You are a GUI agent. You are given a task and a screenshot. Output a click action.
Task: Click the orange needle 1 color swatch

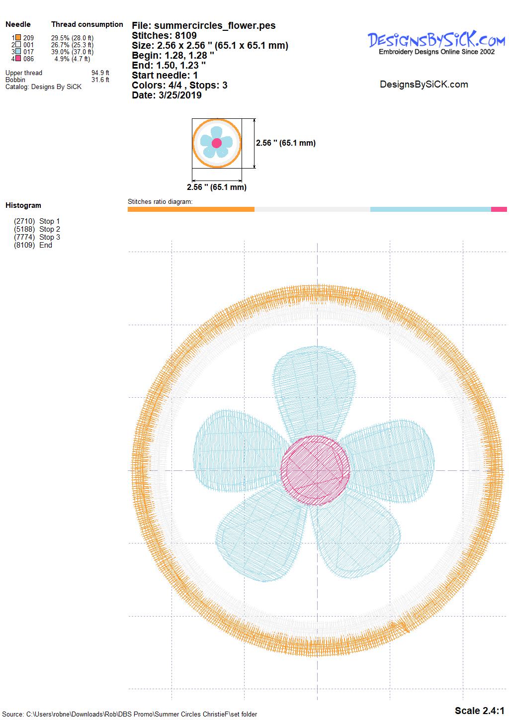18,38
